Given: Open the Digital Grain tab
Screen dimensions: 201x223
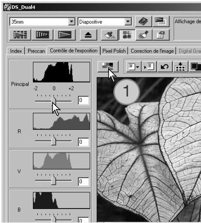Looking at the screenshot, I should pos(189,51).
